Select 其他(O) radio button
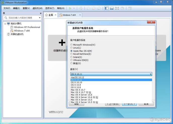Viewport: 173px width, 124px height. click(71, 63)
